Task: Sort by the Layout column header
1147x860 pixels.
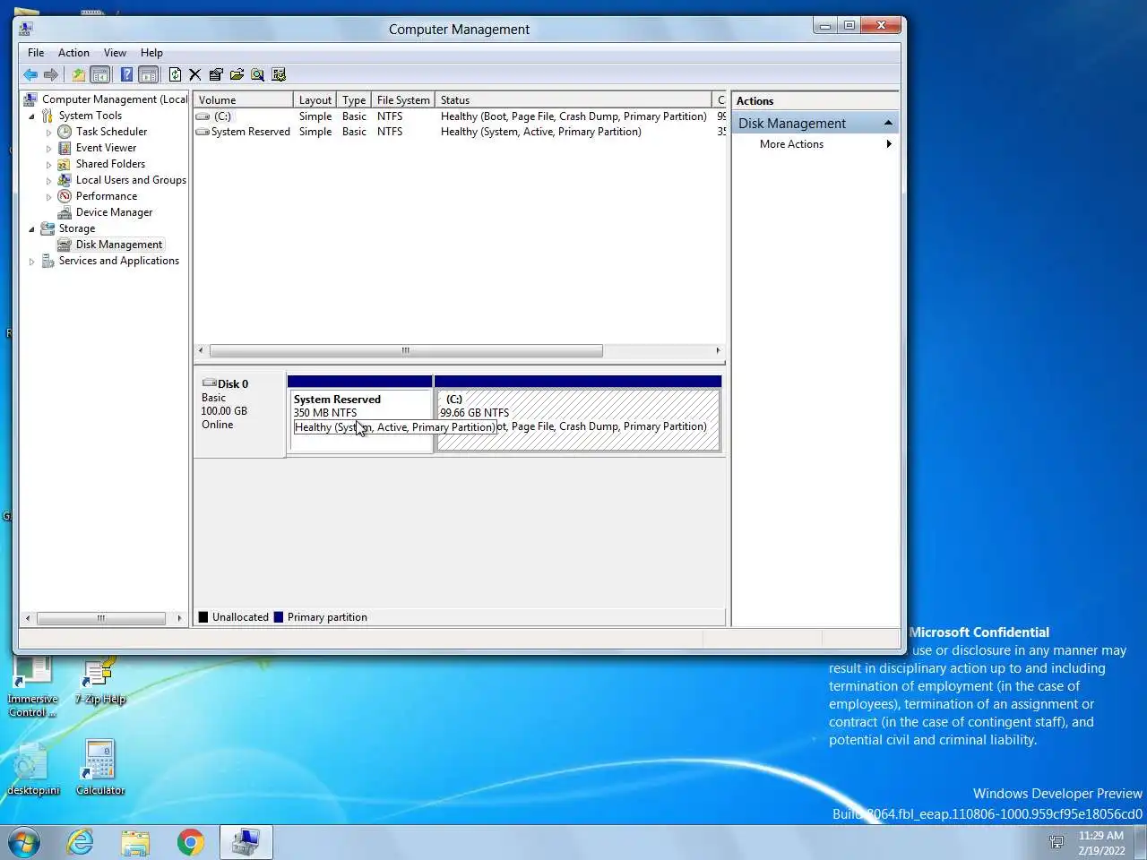Action: (x=315, y=100)
